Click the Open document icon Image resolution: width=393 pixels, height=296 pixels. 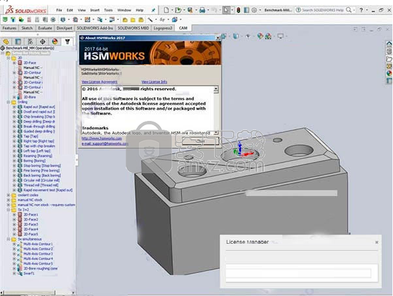[178, 10]
